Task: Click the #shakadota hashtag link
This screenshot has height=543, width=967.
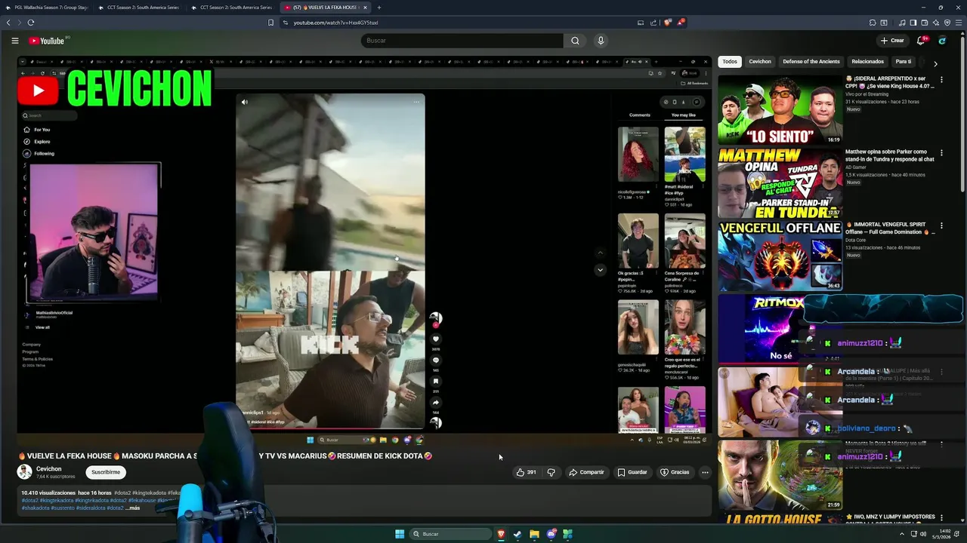Action: coord(35,508)
